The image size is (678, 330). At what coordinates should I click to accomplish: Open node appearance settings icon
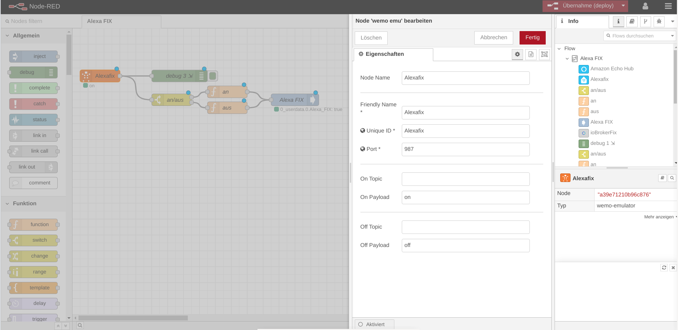(544, 54)
